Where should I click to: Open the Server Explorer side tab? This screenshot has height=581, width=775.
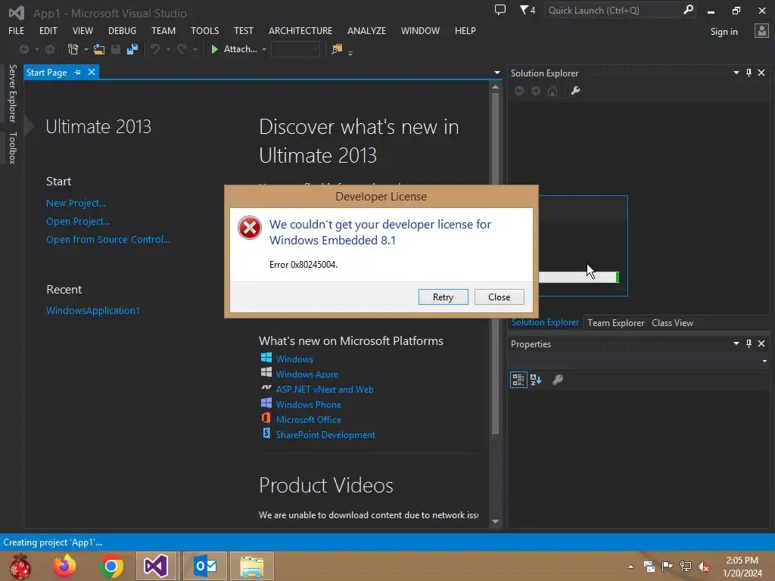pyautogui.click(x=12, y=93)
